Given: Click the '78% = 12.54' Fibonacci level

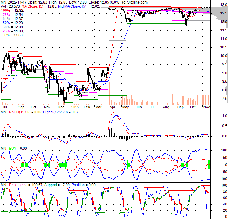Looking at the screenshot, I should click(13, 15).
